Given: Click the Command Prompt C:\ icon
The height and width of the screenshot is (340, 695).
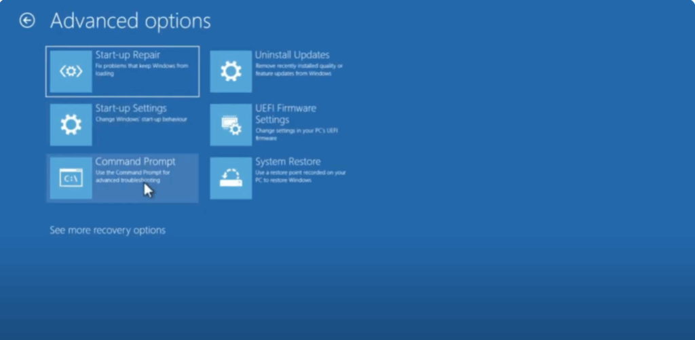Looking at the screenshot, I should [x=71, y=178].
